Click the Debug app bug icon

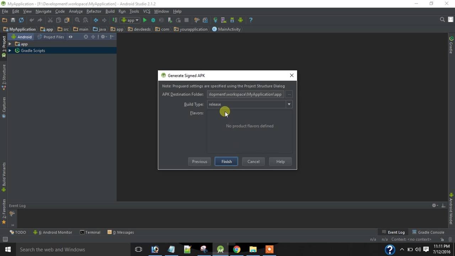pyautogui.click(x=153, y=20)
